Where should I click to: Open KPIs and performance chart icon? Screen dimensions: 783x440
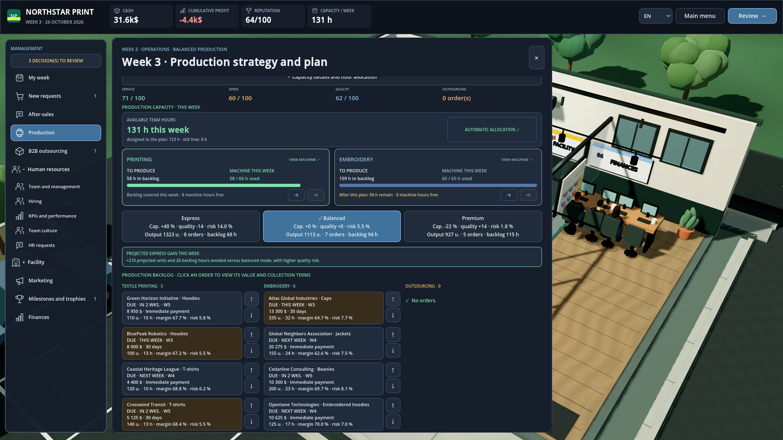(20, 216)
